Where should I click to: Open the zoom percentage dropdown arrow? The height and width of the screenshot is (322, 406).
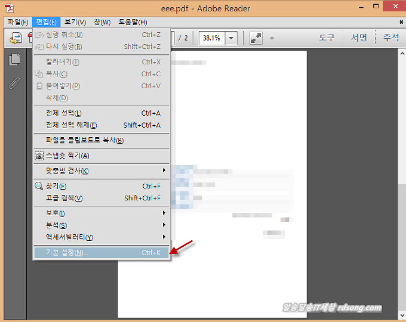(x=231, y=38)
